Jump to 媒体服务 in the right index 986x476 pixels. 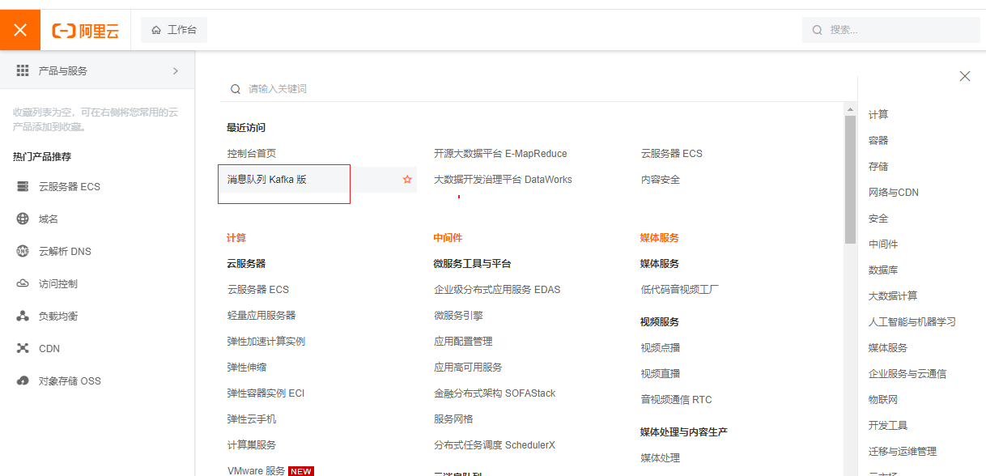[x=888, y=348]
